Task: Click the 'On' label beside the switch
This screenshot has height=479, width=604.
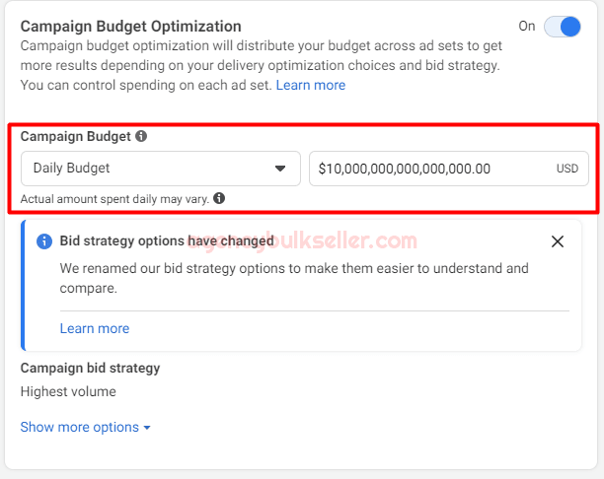Action: coord(527,27)
